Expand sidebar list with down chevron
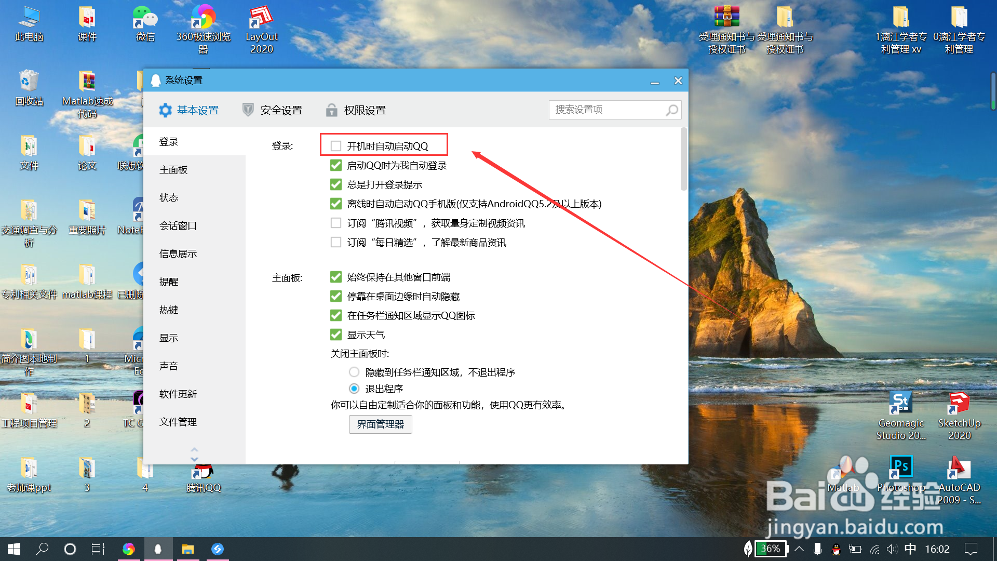This screenshot has width=997, height=561. pos(194,459)
